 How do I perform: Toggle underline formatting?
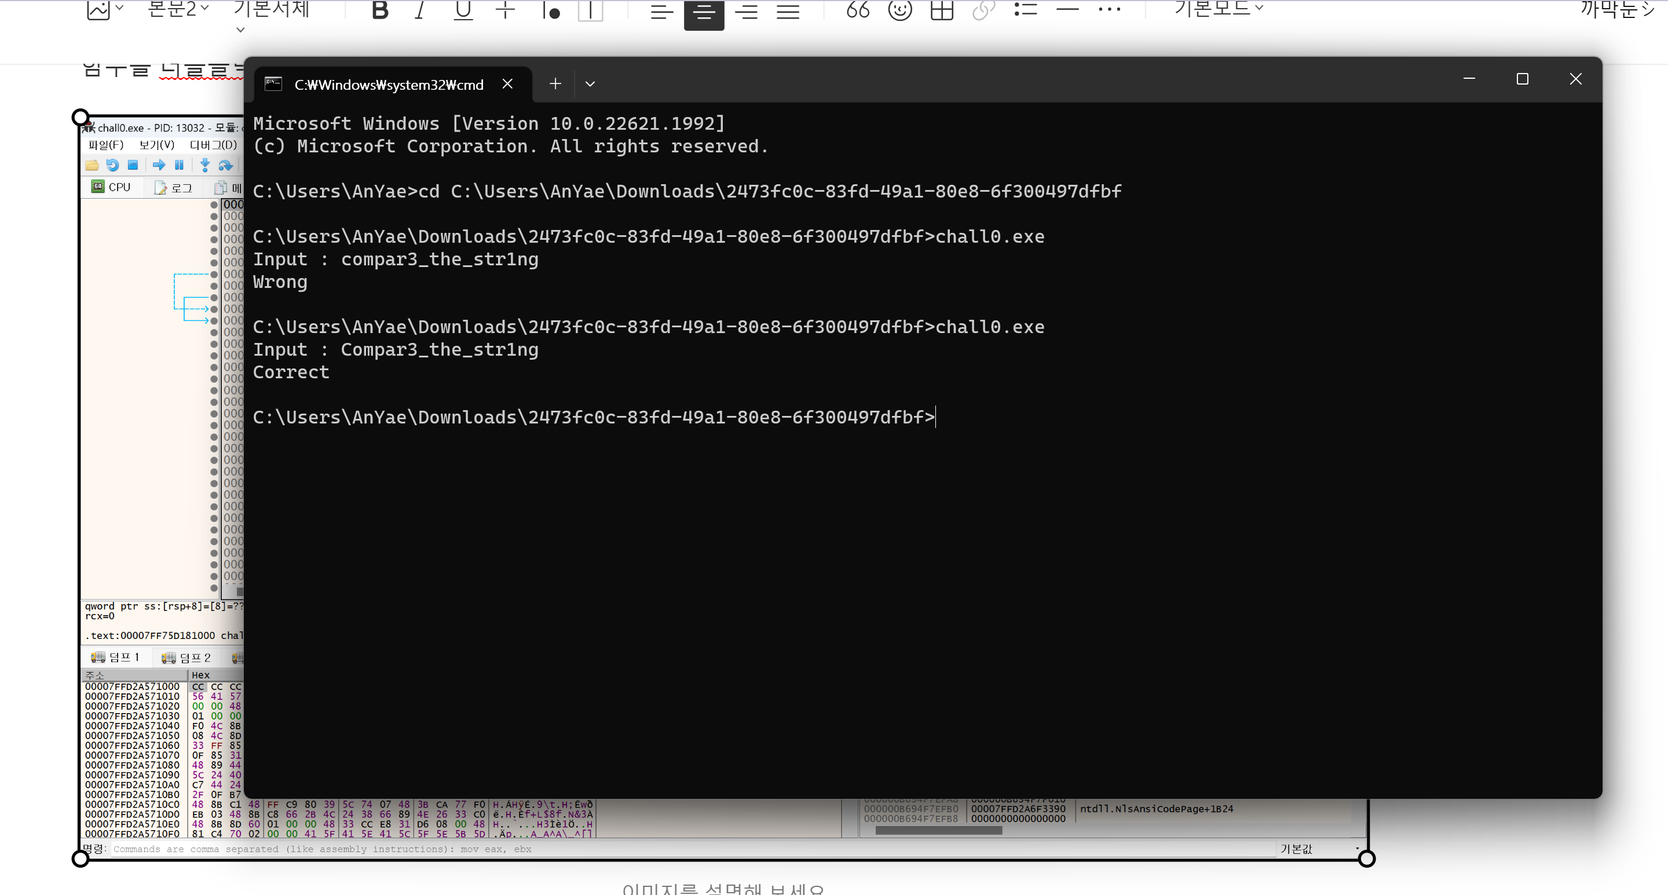(x=463, y=10)
